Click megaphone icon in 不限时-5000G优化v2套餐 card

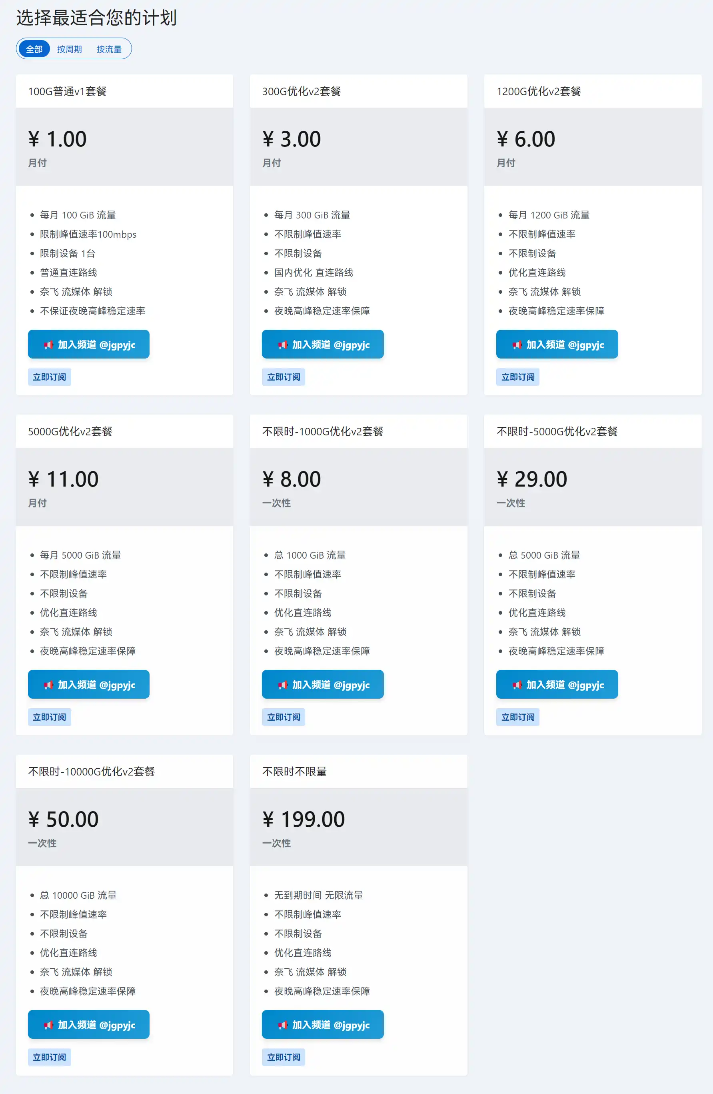coord(517,685)
